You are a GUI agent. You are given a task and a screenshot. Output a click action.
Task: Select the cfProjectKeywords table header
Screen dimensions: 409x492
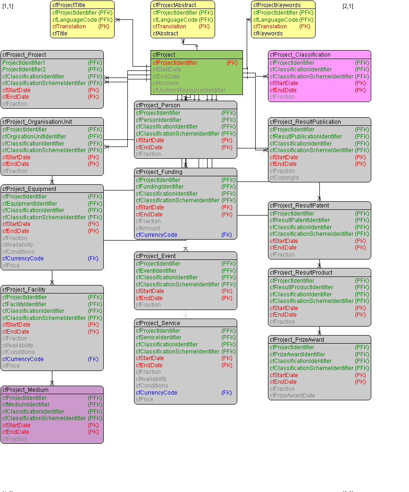click(x=277, y=5)
